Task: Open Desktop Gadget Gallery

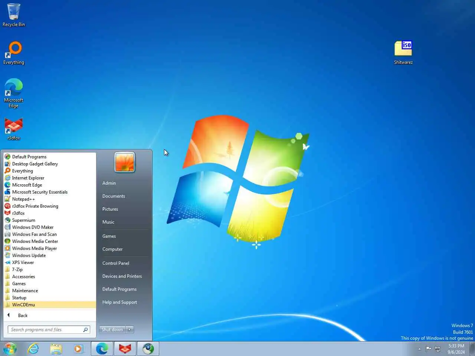Action: click(50, 164)
